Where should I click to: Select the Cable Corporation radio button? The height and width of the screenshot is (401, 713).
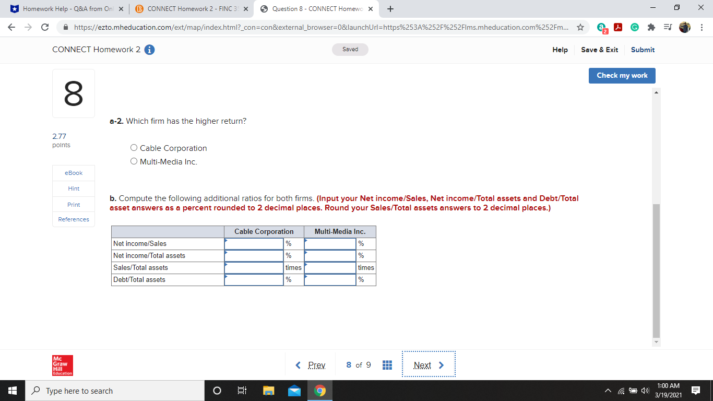click(134, 148)
